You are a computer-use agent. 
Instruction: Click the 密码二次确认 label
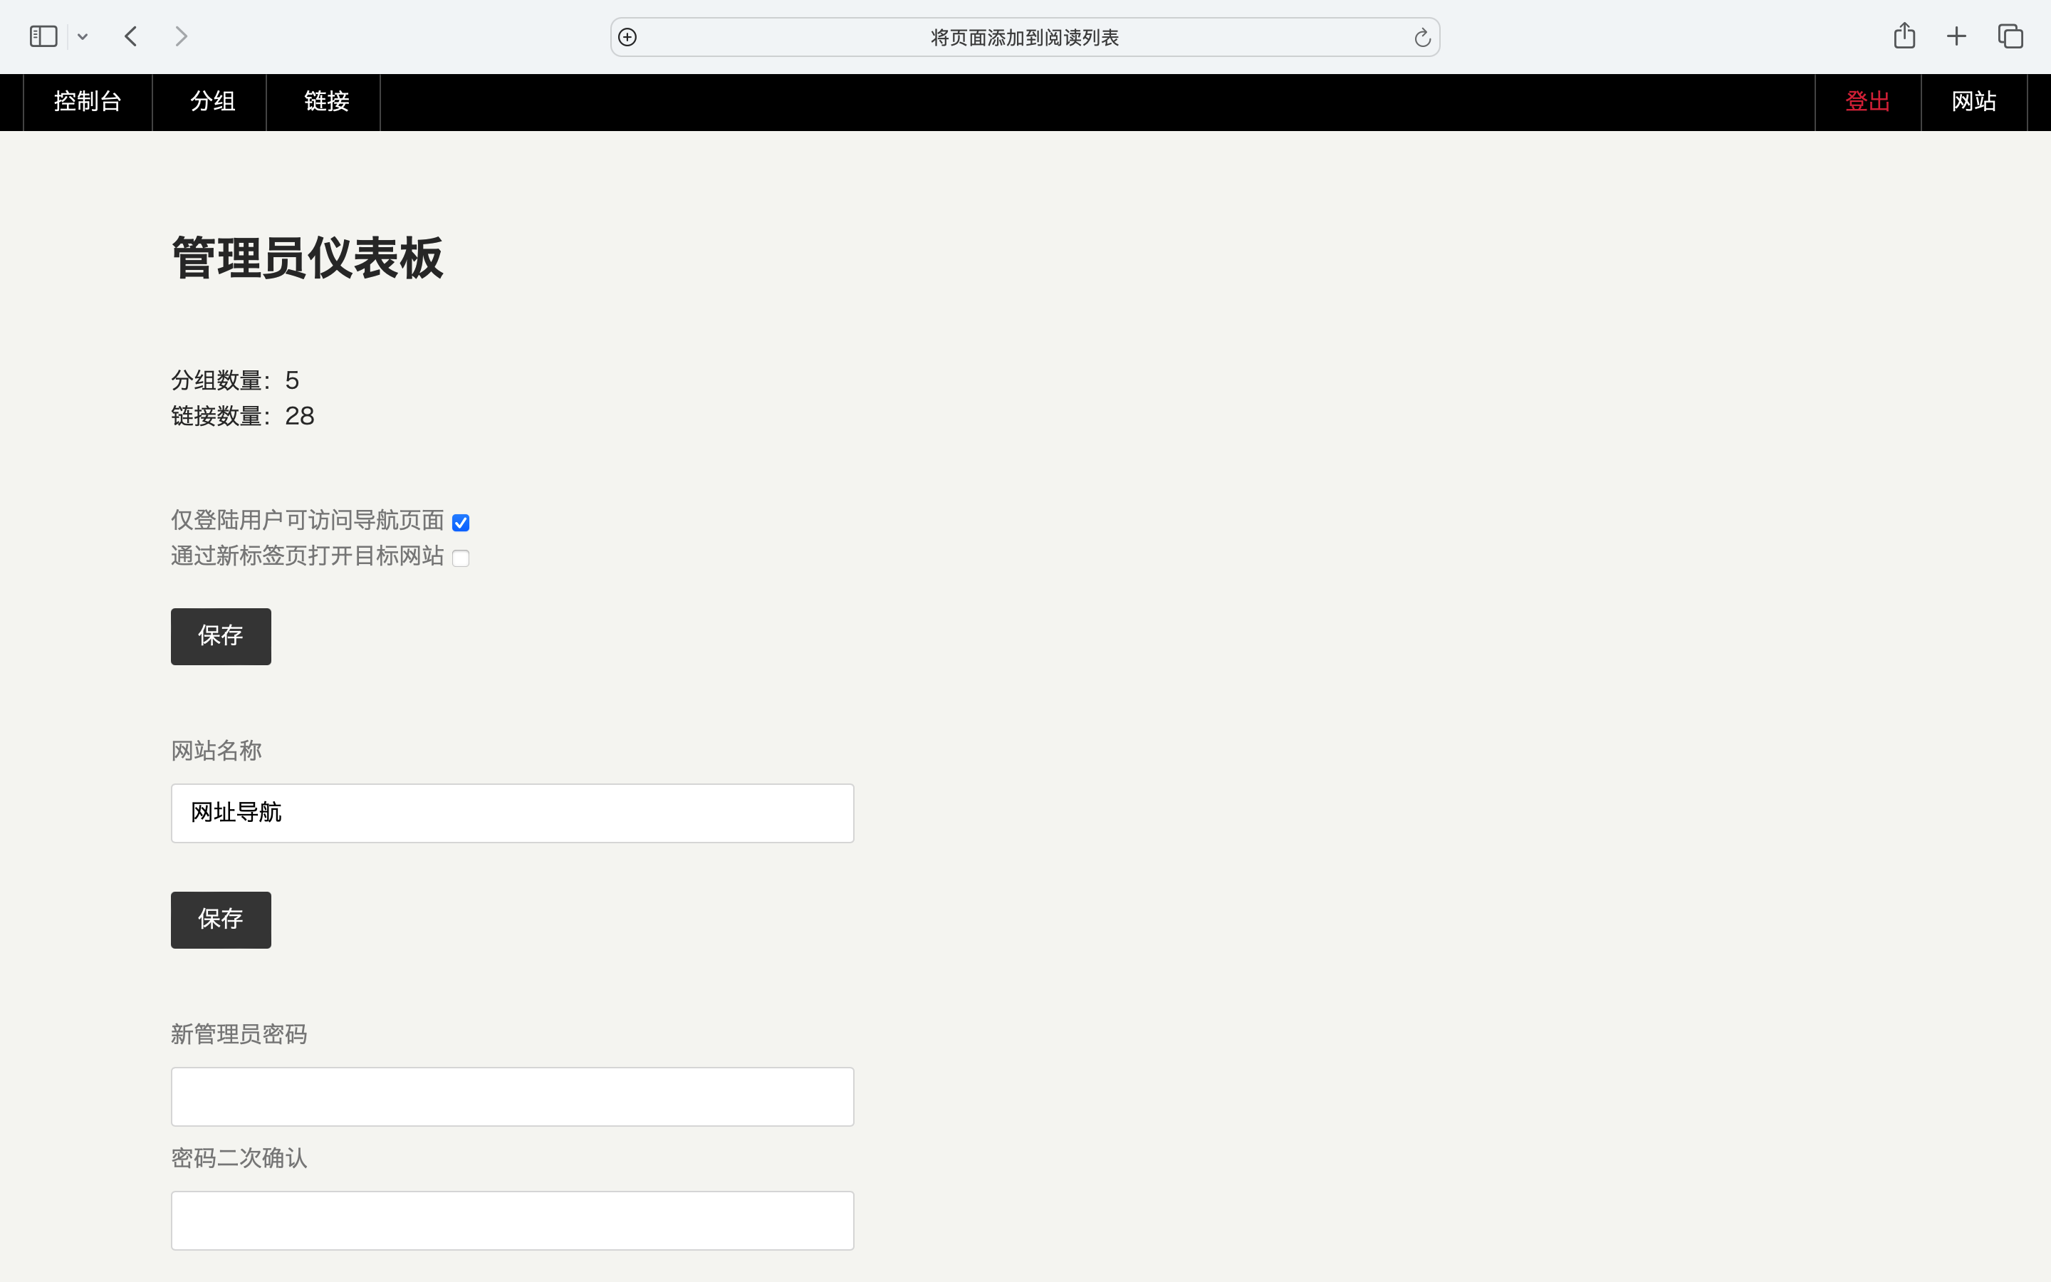[239, 1157]
